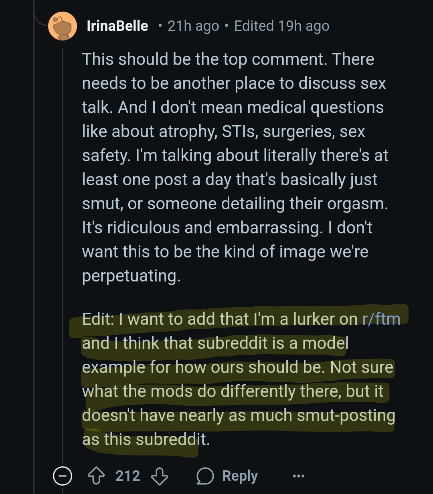Image resolution: width=433 pixels, height=494 pixels.
Task: Open the three-dot more options menu
Action: click(x=298, y=476)
